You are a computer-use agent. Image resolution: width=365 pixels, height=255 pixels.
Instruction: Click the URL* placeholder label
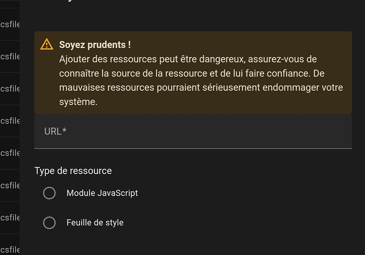coord(56,131)
